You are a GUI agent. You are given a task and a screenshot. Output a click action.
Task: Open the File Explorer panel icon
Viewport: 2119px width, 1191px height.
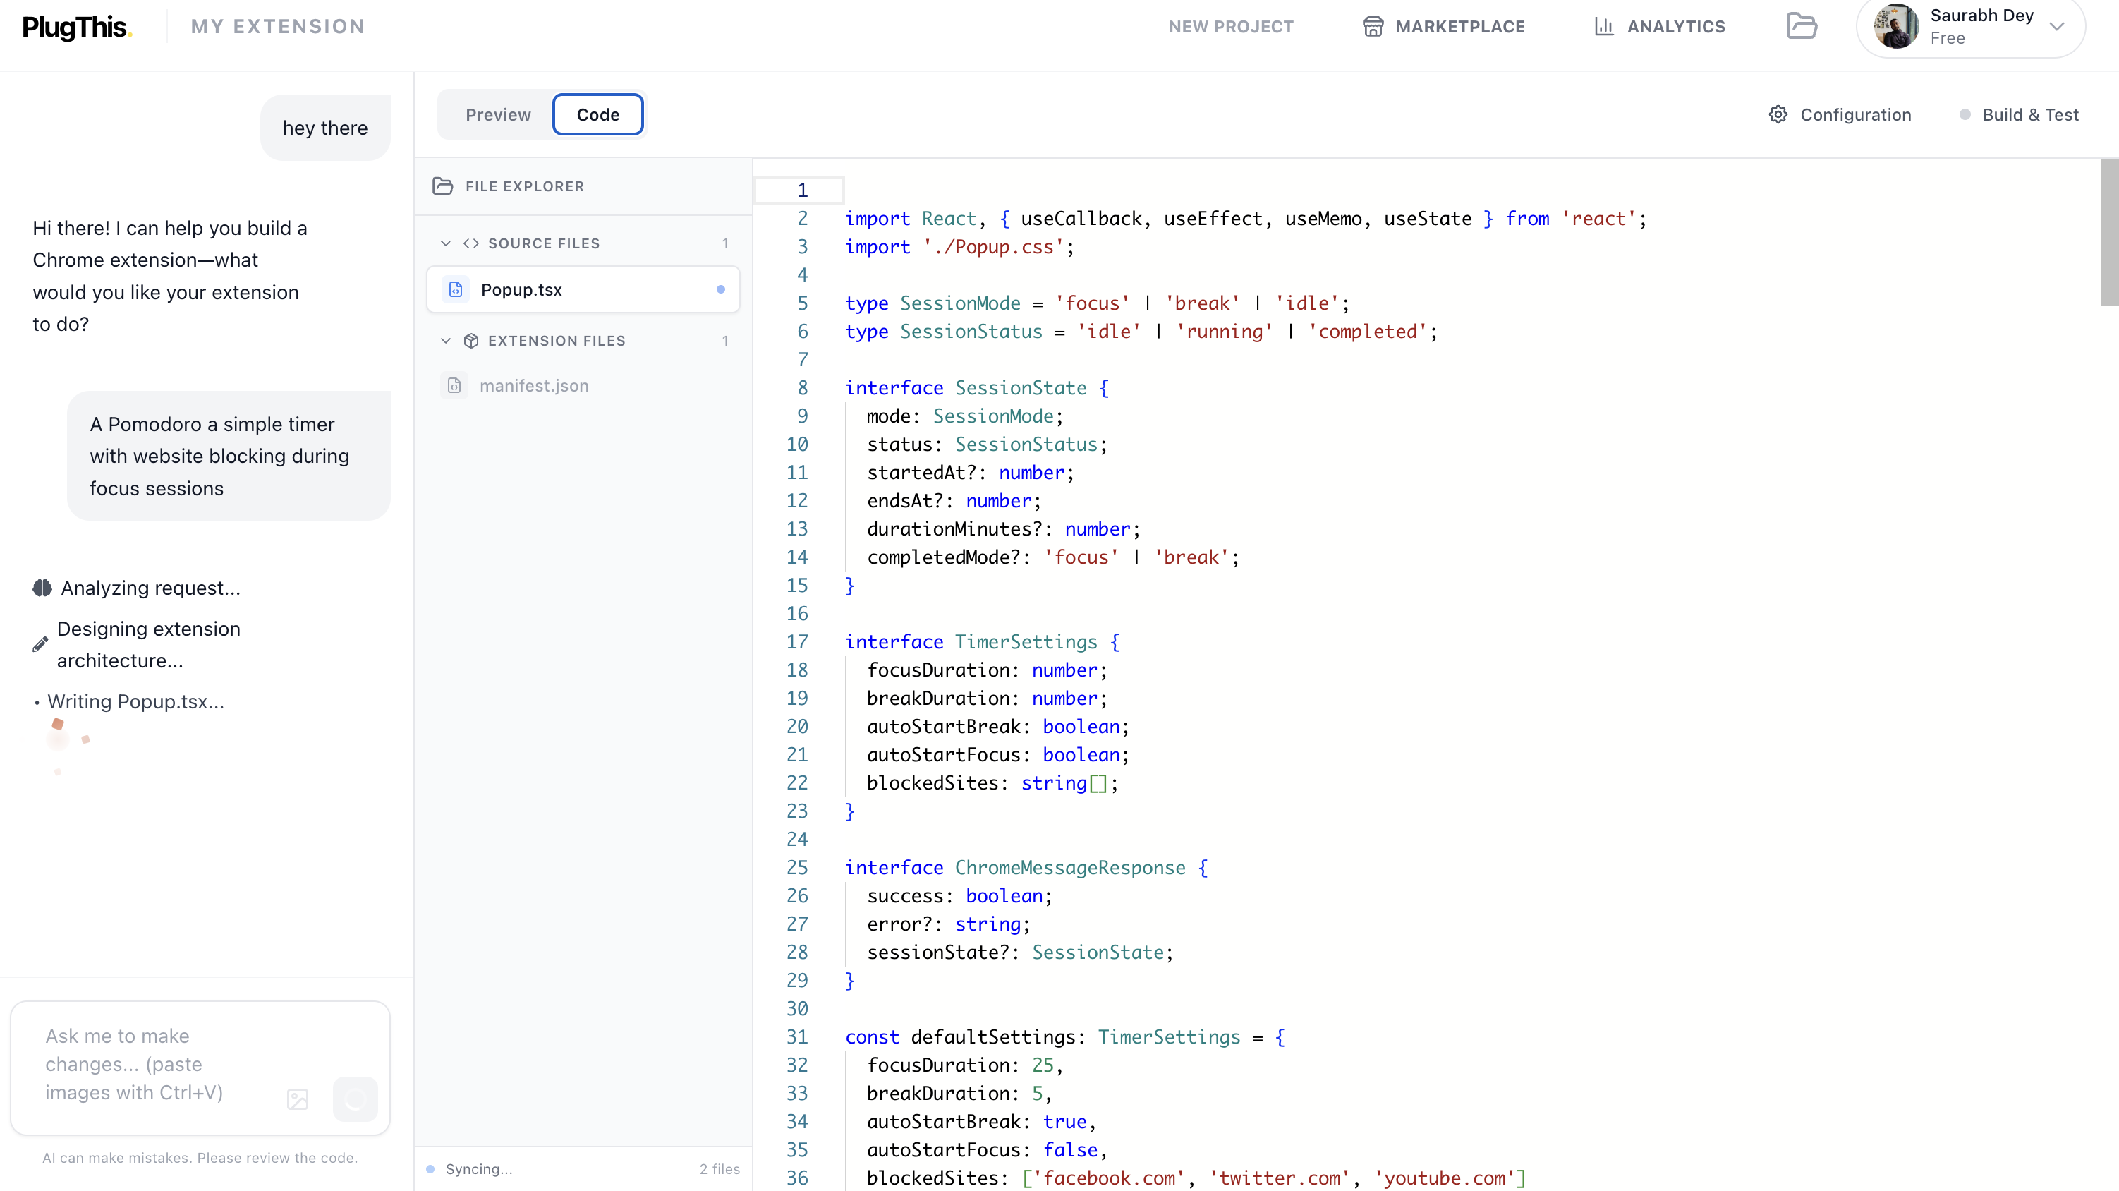coord(442,186)
